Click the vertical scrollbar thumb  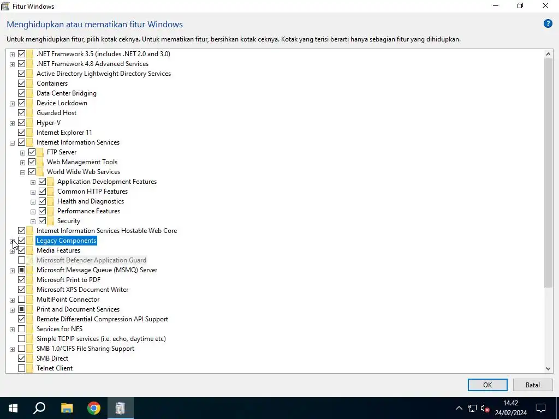coord(548,173)
